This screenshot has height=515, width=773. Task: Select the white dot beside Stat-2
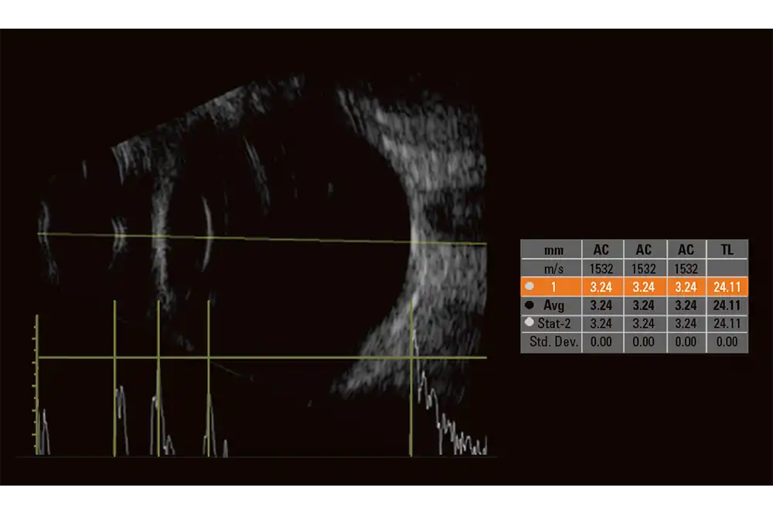[x=529, y=324]
